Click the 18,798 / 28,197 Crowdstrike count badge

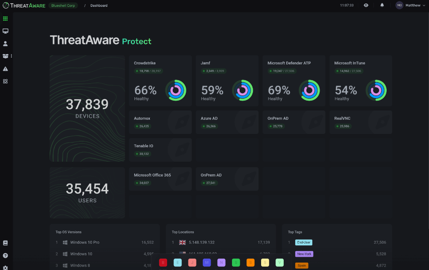148,71
